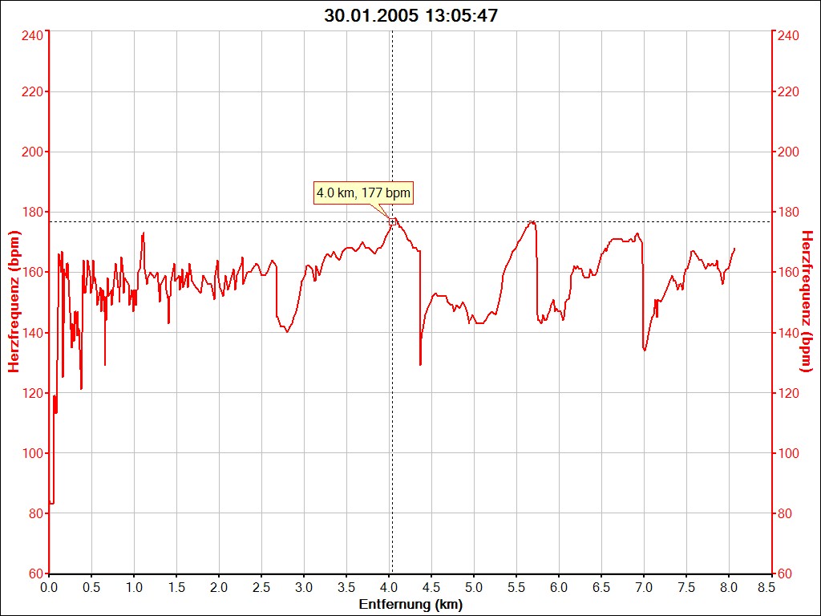
Task: Click the 120 label on left axis
Action: 32,393
